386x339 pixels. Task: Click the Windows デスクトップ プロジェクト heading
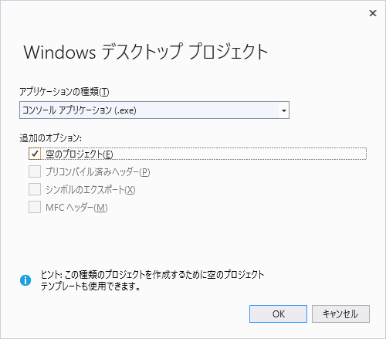point(146,52)
